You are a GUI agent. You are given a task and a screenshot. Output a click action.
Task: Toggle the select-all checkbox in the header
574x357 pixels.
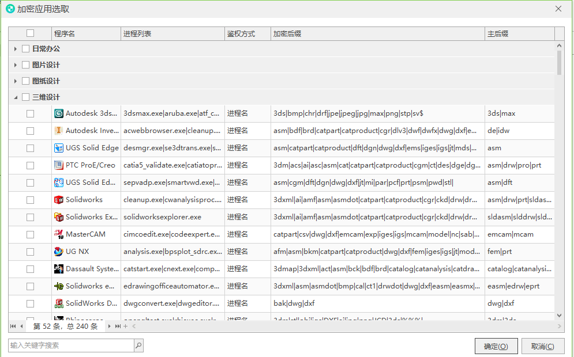click(30, 33)
